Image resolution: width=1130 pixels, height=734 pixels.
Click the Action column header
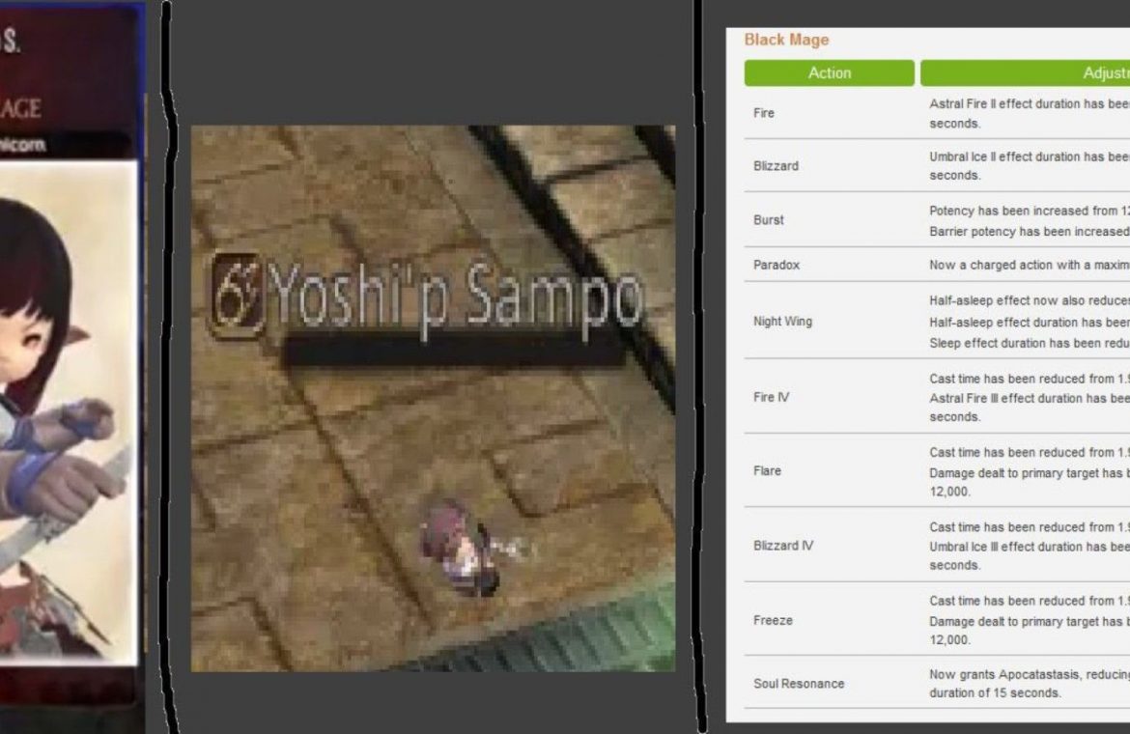(829, 72)
